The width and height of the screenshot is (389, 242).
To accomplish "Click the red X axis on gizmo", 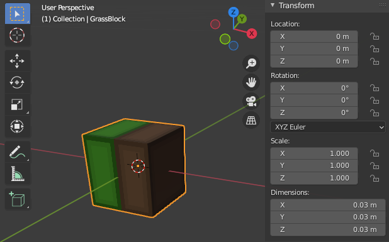I will [x=252, y=33].
